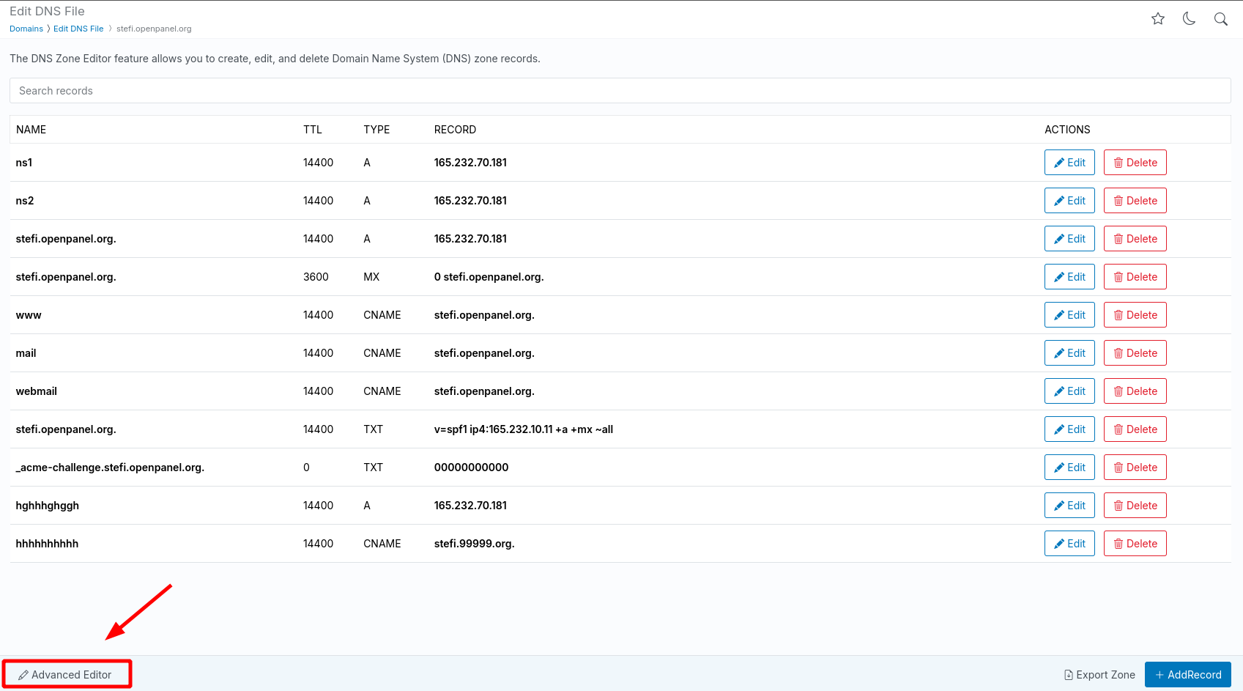
Task: Select the webmail name cell
Action: tap(37, 391)
